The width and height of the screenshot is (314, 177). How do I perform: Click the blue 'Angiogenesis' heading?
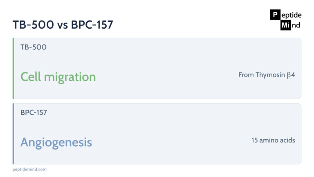pos(56,143)
